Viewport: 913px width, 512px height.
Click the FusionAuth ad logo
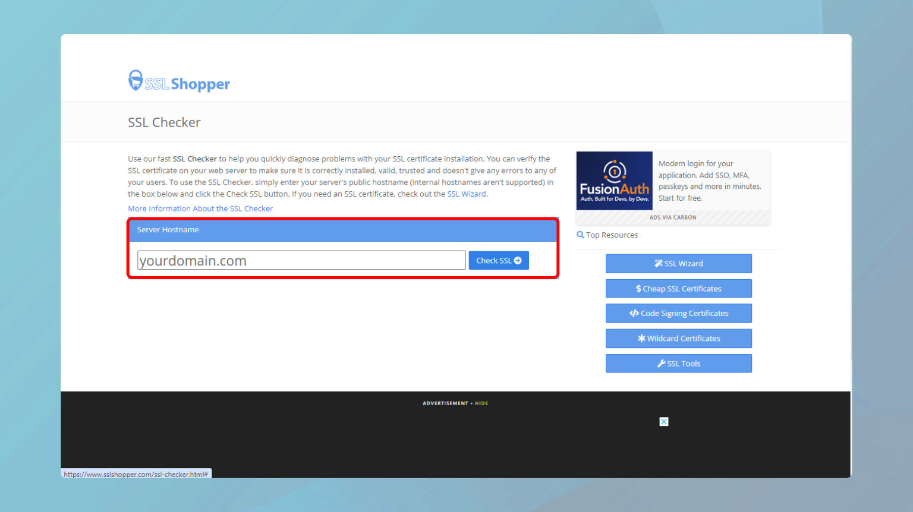click(x=614, y=181)
